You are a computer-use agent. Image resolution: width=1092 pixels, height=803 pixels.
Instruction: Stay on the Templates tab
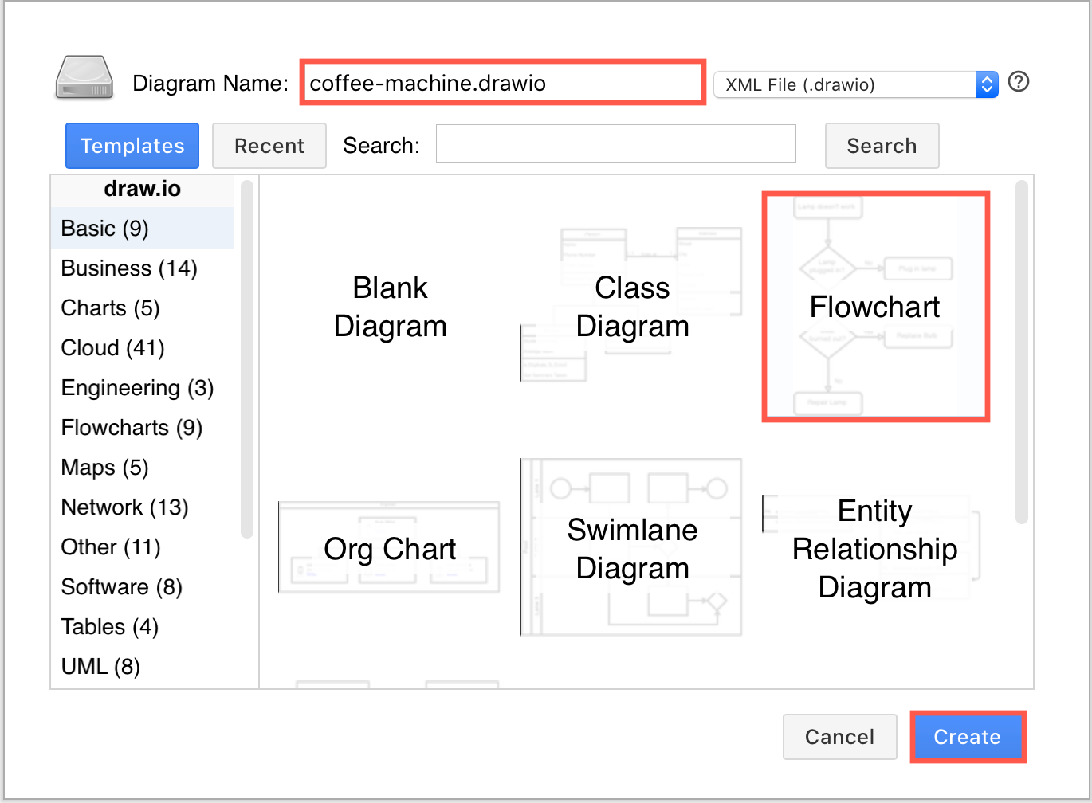[x=132, y=146]
